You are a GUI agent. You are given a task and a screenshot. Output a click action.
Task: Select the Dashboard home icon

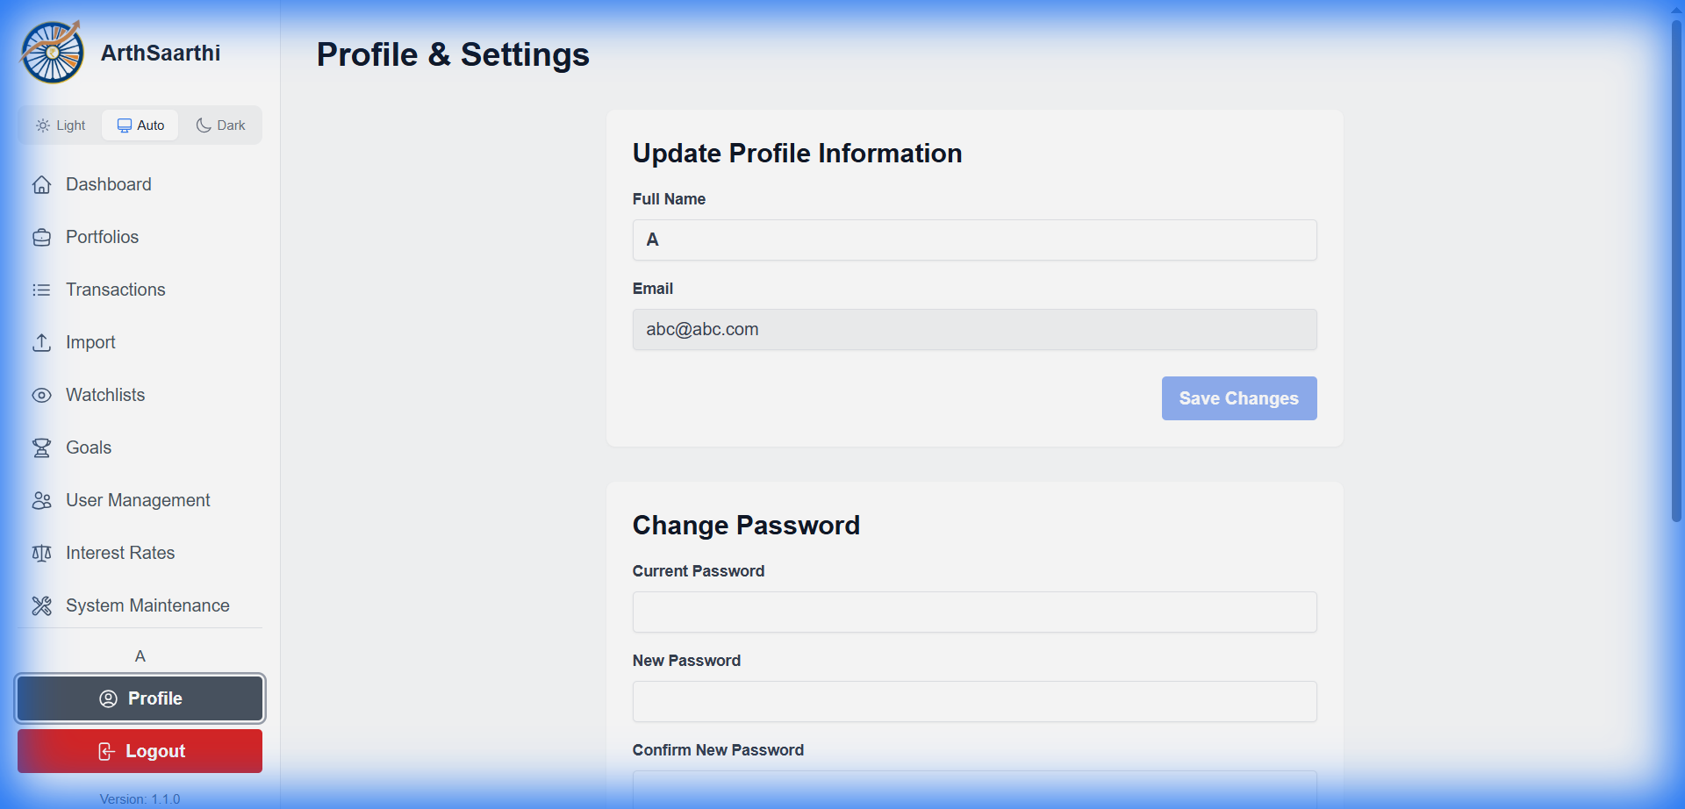pyautogui.click(x=42, y=184)
